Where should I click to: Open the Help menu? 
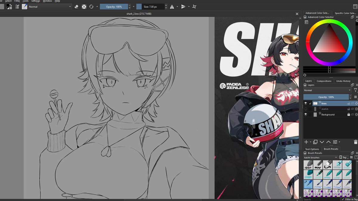pyautogui.click(x=57, y=1)
